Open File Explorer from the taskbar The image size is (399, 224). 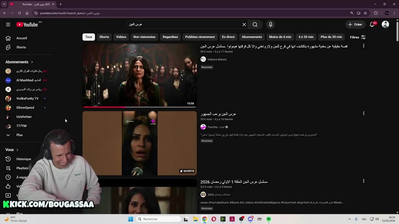pyautogui.click(x=195, y=219)
